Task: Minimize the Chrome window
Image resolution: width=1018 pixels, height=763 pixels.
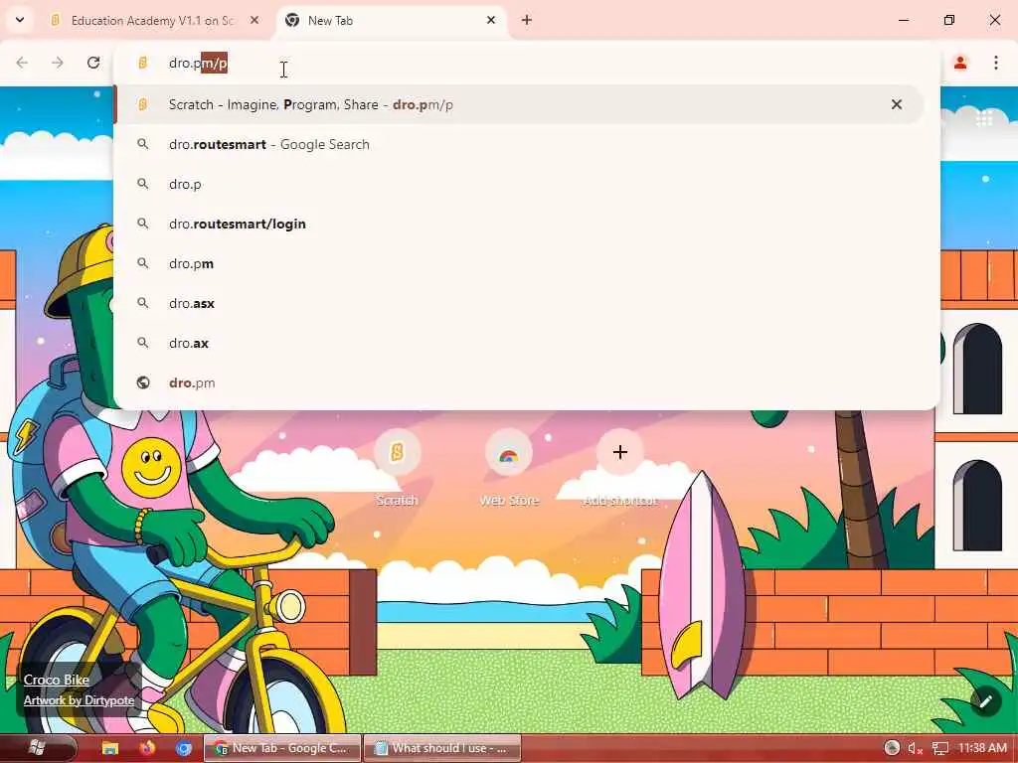Action: click(x=904, y=20)
